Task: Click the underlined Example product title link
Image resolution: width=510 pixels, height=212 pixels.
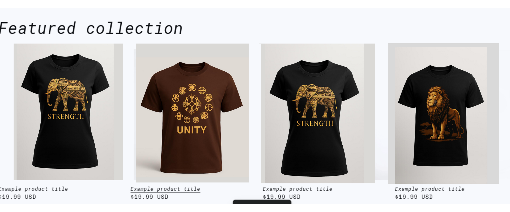Action: click(165, 189)
